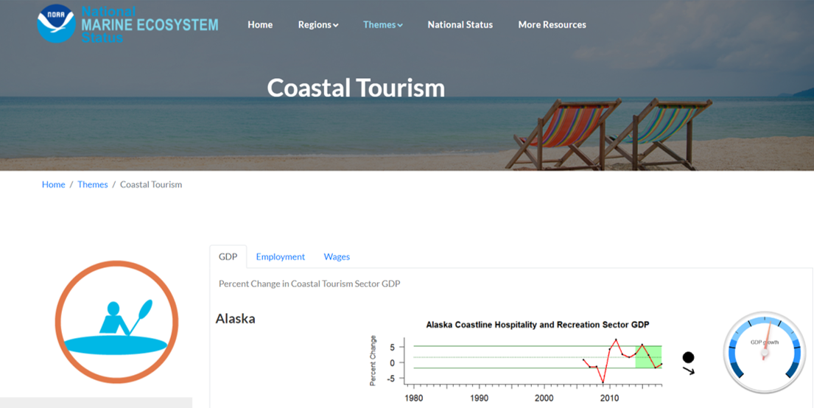This screenshot has height=408, width=814.
Task: Click the Themes breadcrumb link
Action: point(93,184)
